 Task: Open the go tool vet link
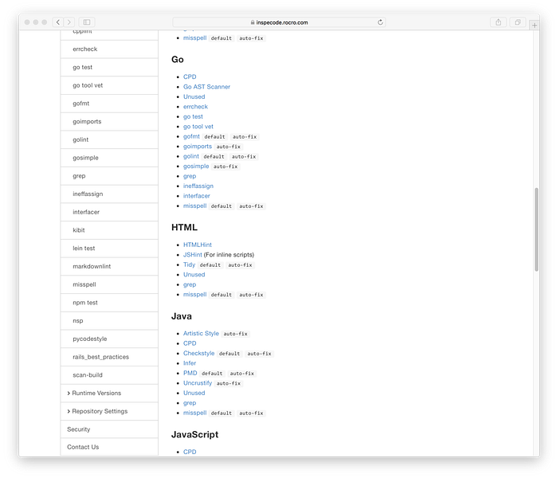pos(198,127)
